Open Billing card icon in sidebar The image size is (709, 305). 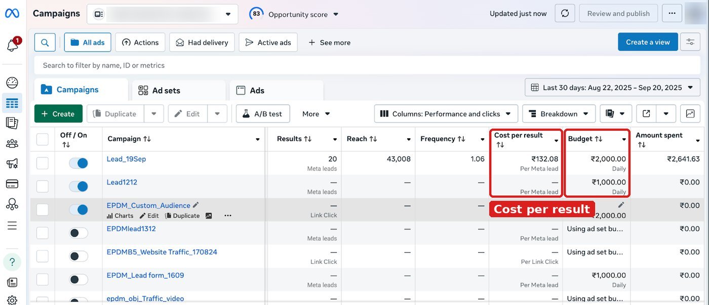[12, 184]
